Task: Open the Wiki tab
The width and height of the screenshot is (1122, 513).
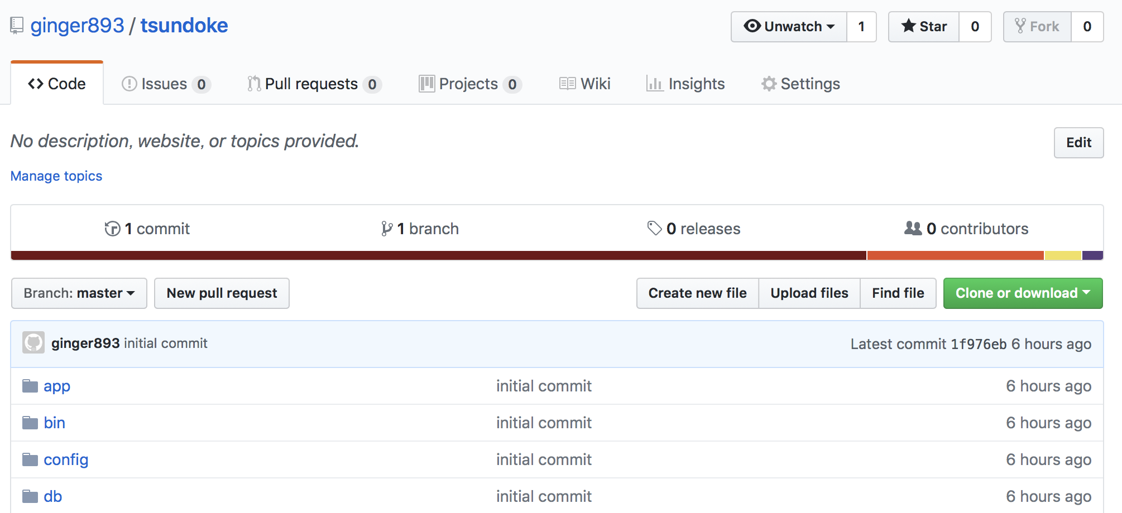Action: [585, 84]
